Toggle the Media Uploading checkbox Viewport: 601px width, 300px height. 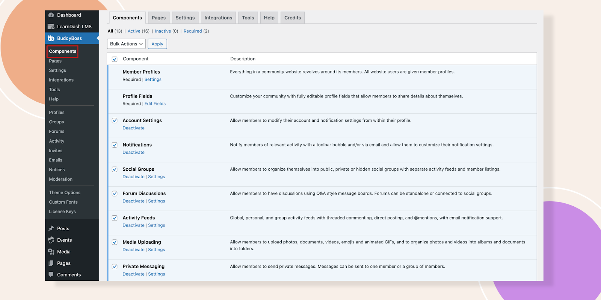(x=115, y=242)
